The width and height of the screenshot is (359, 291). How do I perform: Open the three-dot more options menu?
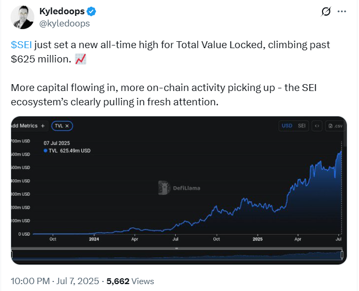(x=342, y=12)
